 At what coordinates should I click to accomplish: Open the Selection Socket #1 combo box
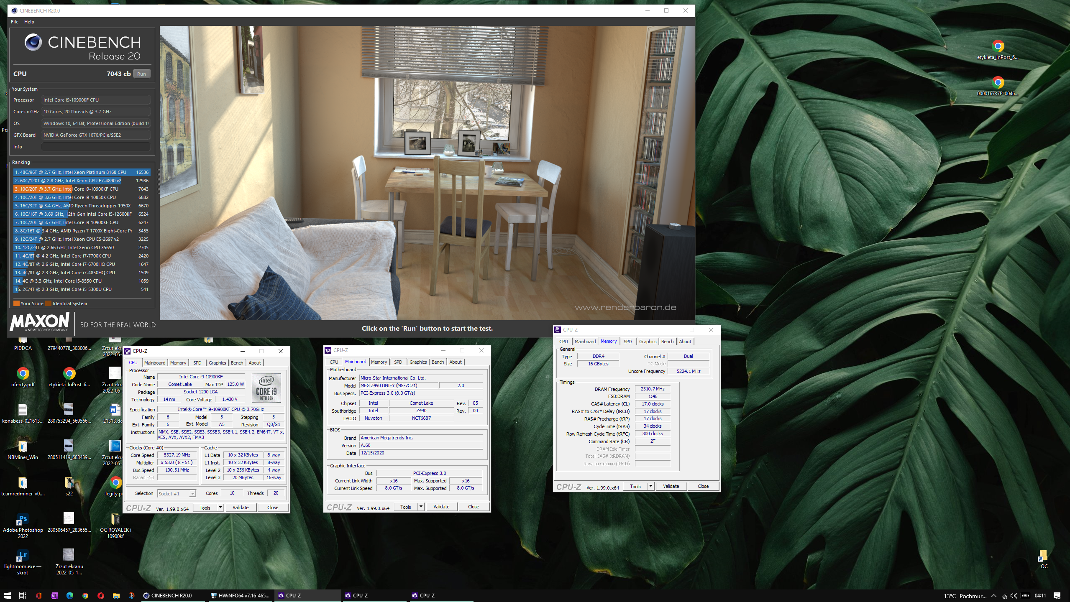177,493
